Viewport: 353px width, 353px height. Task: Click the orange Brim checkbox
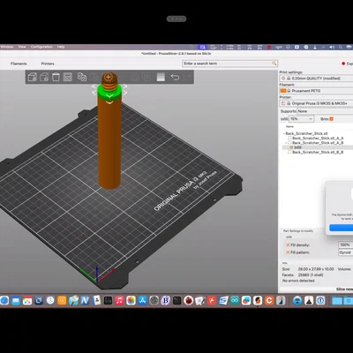[332, 119]
